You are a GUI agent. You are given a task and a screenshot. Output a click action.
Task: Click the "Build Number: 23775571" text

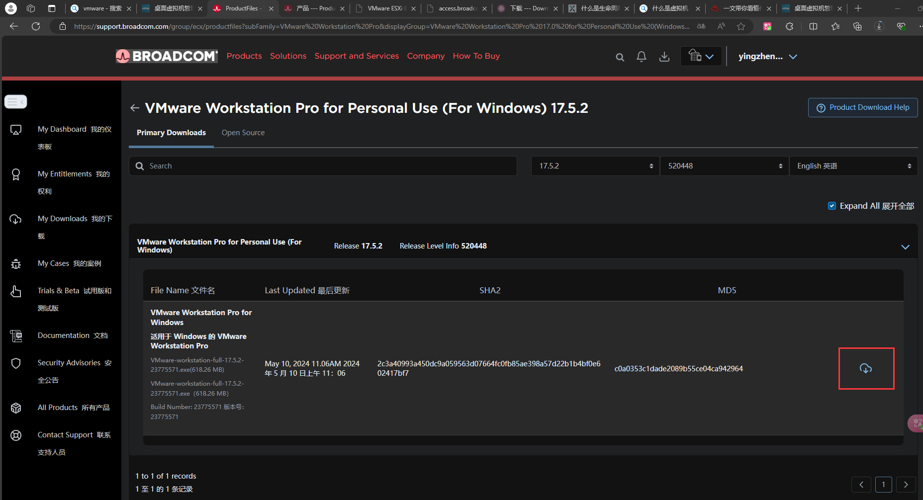[186, 407]
